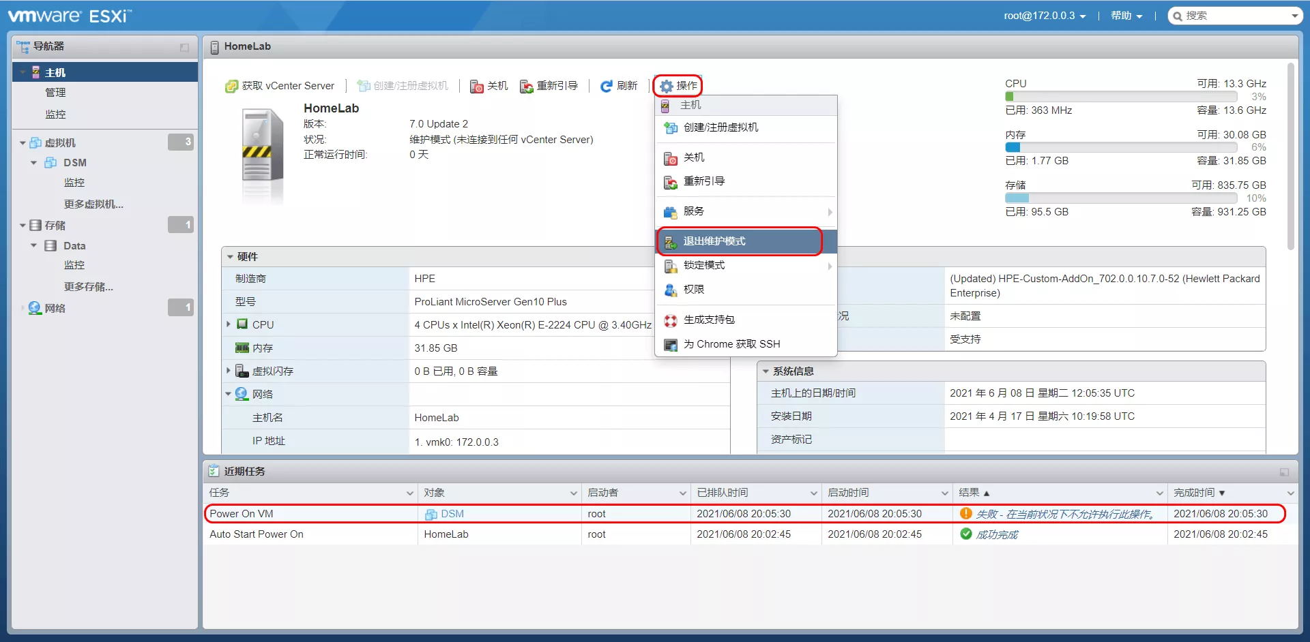Image resolution: width=1310 pixels, height=642 pixels.
Task: Select Generate support bundle lifebuoy icon
Action: click(671, 320)
